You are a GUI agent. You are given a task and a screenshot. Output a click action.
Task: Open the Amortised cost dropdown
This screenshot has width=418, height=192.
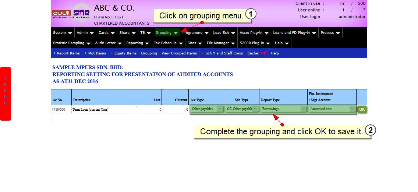click(332, 109)
